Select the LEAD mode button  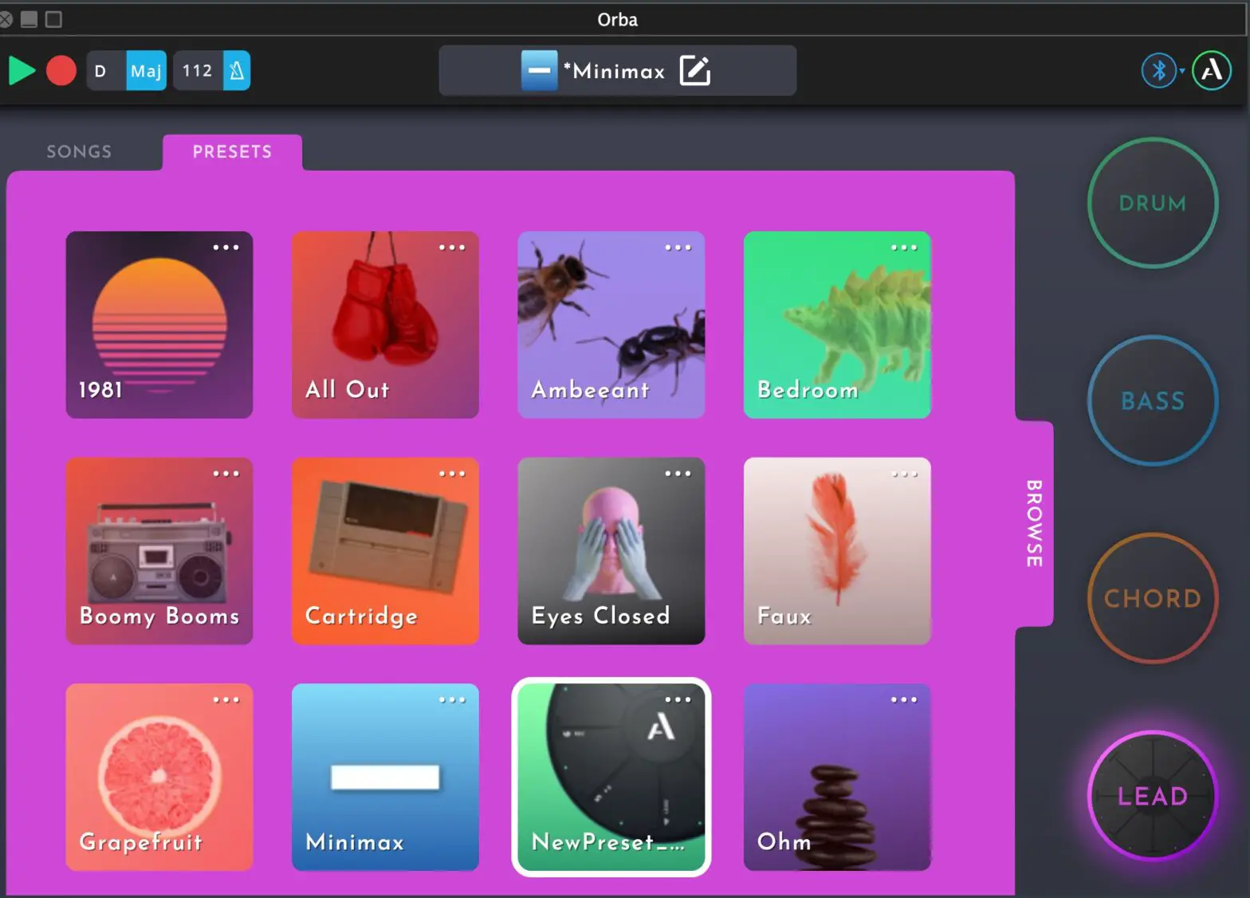point(1153,796)
